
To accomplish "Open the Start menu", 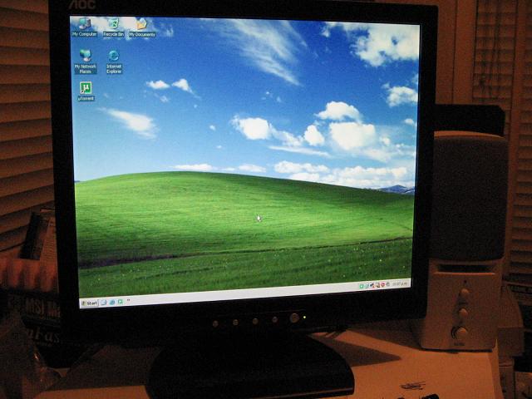I will click(x=89, y=303).
